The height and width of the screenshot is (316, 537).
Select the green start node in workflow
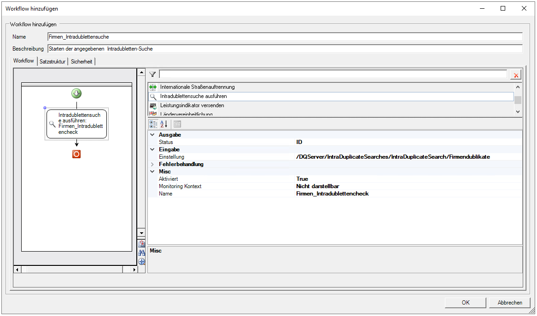pos(76,93)
